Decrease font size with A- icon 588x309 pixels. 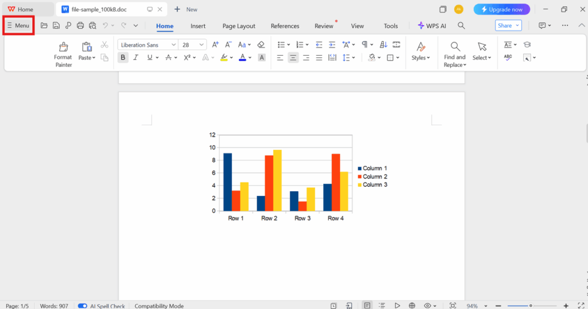pos(228,45)
